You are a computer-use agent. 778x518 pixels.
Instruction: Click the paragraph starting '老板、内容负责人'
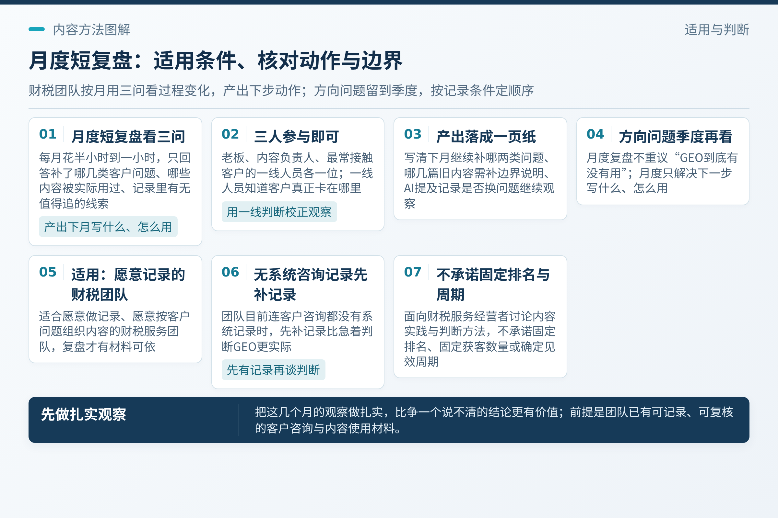pos(297,173)
